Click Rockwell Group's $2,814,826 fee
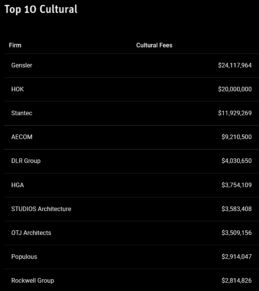This screenshot has height=291, width=259. [x=236, y=280]
